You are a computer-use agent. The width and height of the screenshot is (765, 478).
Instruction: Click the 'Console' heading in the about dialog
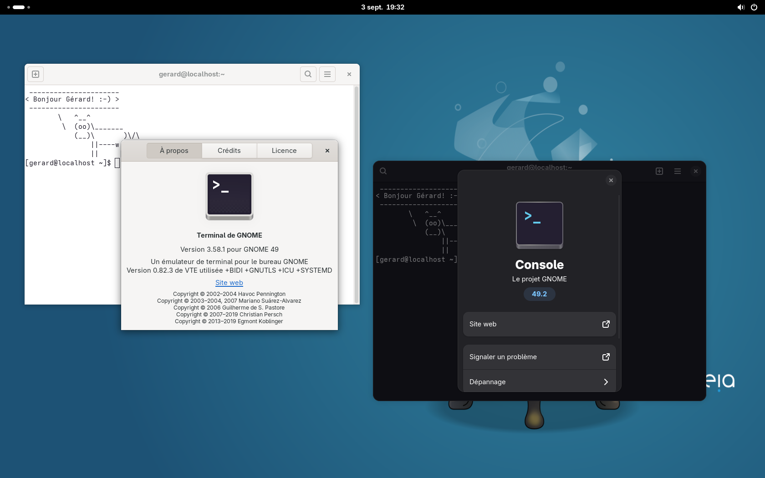[x=540, y=265]
